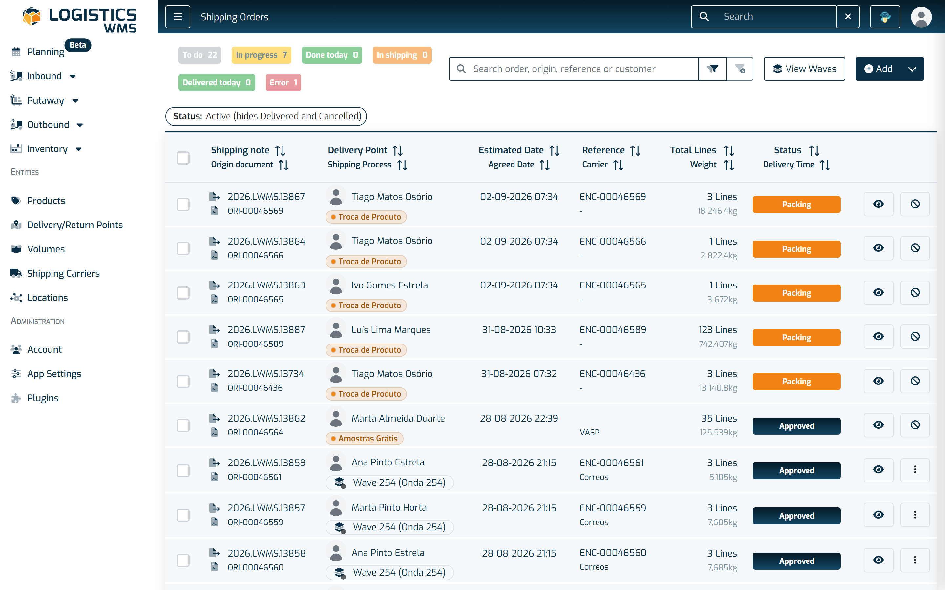
Task: View details of order 2026.LWMS.13864
Action: [x=879, y=248]
